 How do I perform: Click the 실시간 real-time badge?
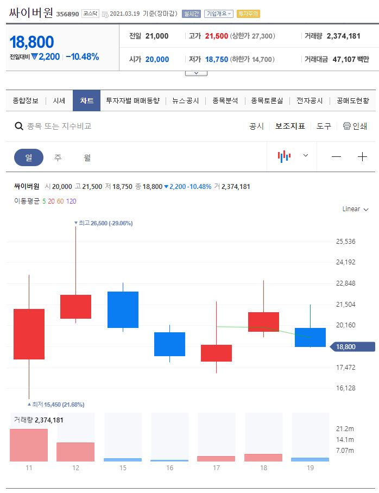click(191, 14)
